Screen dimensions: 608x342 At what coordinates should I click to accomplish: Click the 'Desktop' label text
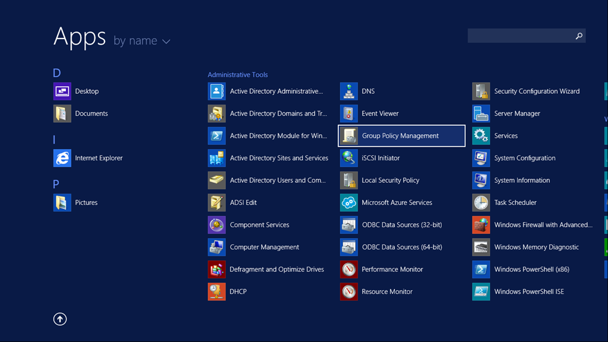point(87,91)
